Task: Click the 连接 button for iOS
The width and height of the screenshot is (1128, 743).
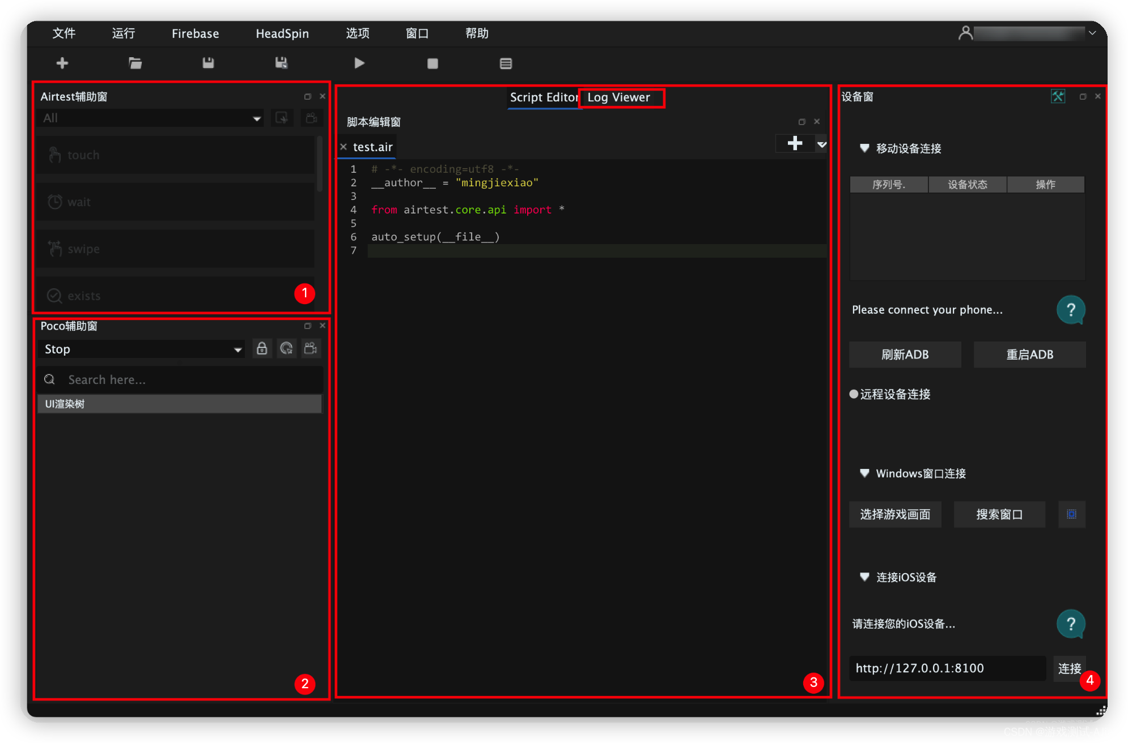Action: (x=1069, y=668)
